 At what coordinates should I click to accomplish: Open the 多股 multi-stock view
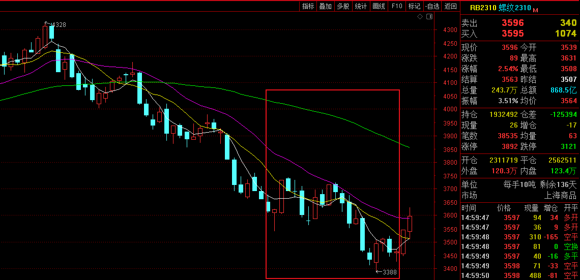(x=343, y=6)
